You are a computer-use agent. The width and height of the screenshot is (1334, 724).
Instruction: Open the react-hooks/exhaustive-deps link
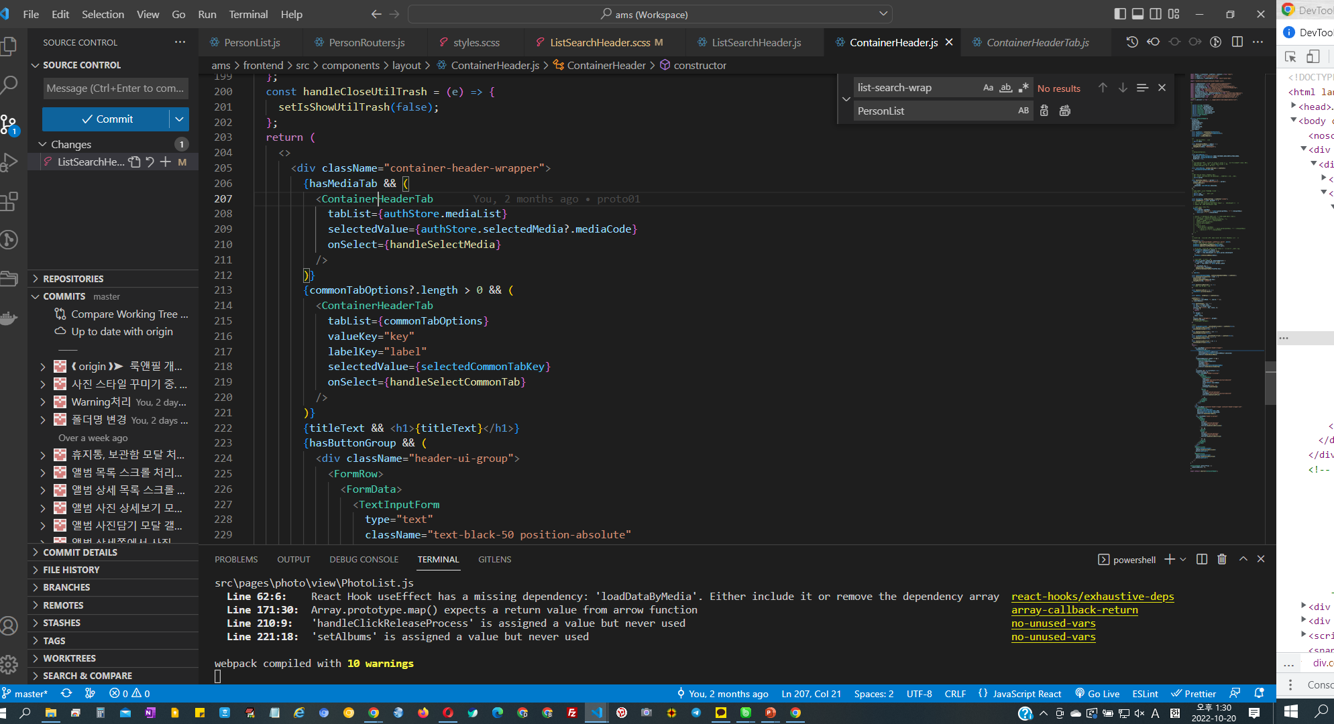(x=1092, y=596)
